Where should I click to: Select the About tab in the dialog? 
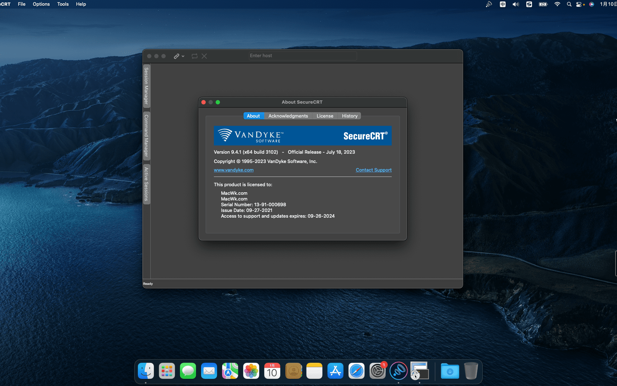254,116
